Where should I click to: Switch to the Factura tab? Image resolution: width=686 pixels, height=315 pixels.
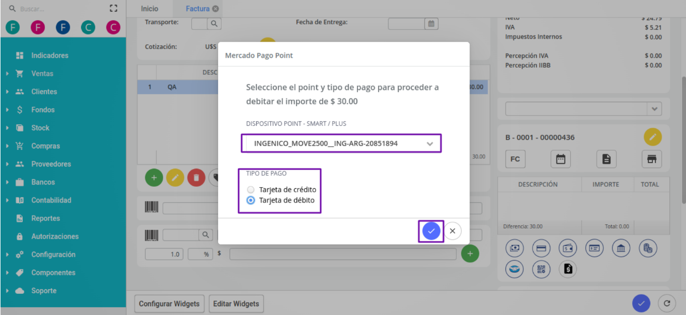tap(197, 9)
